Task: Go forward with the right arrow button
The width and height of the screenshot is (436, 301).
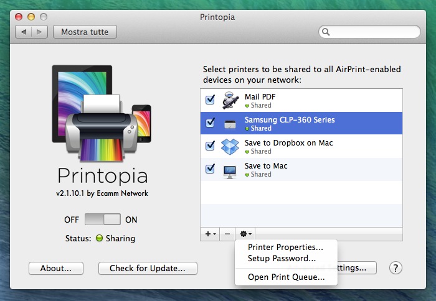Action: (39, 32)
